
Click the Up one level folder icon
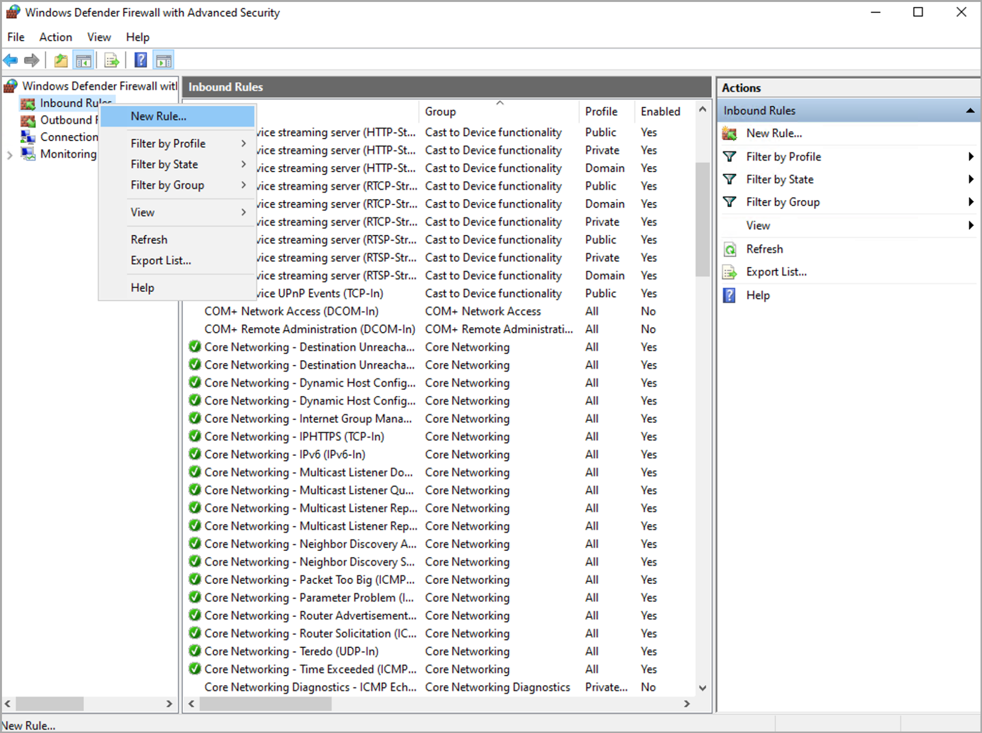pos(61,61)
